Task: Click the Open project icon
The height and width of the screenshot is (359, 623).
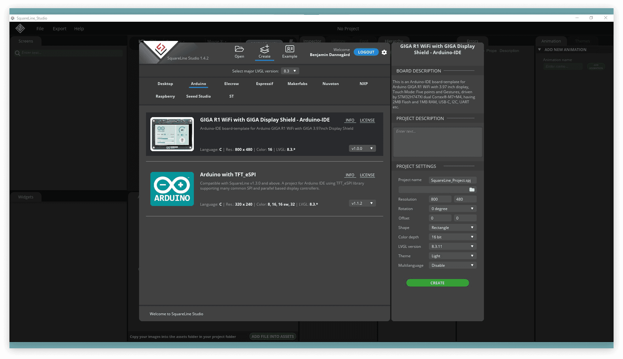Action: point(239,49)
